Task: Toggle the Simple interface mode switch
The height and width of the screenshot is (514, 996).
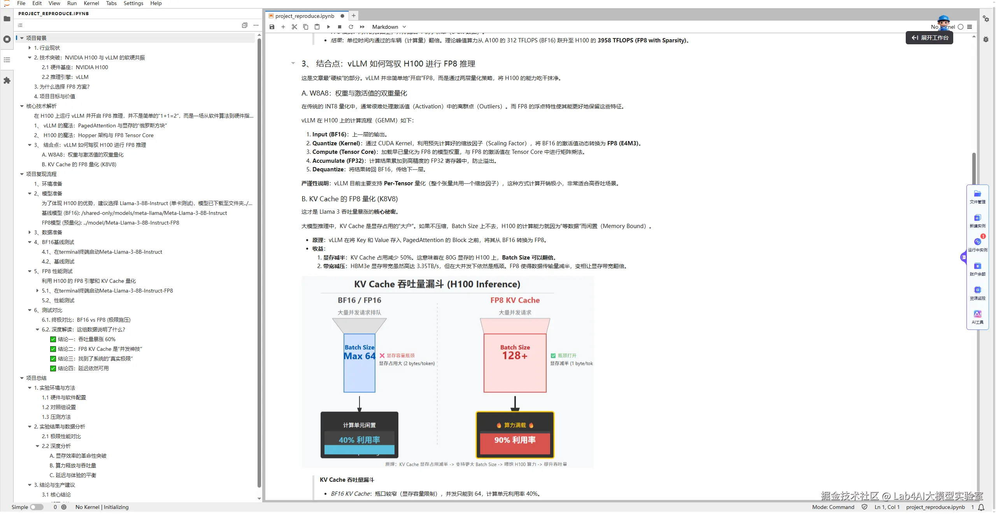Action: pyautogui.click(x=37, y=507)
